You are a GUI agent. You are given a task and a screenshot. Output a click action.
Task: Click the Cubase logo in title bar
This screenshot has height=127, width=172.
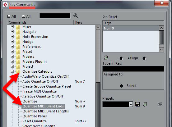[x=5, y=5]
